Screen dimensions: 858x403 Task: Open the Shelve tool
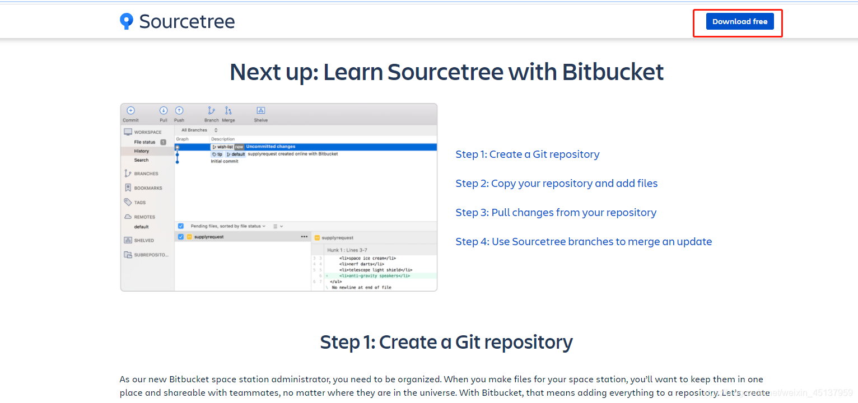[x=261, y=110]
